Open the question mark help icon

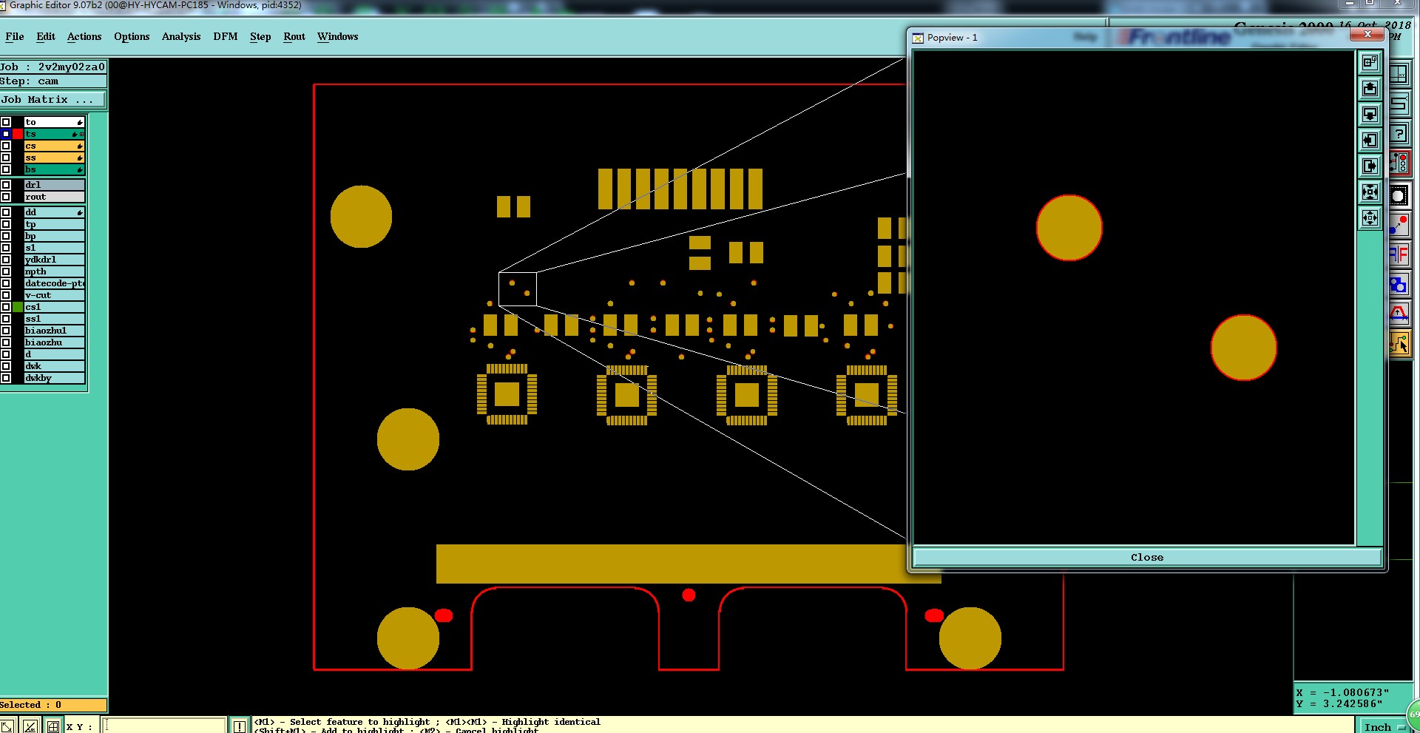[x=1399, y=134]
